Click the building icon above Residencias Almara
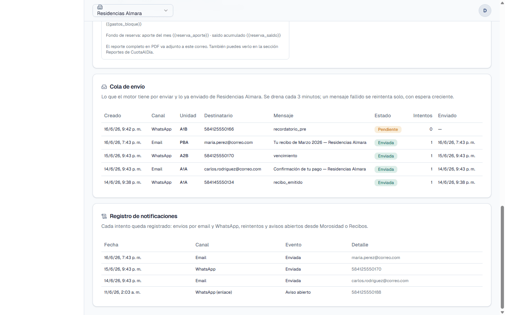The height and width of the screenshot is (315, 505). tap(100, 7)
